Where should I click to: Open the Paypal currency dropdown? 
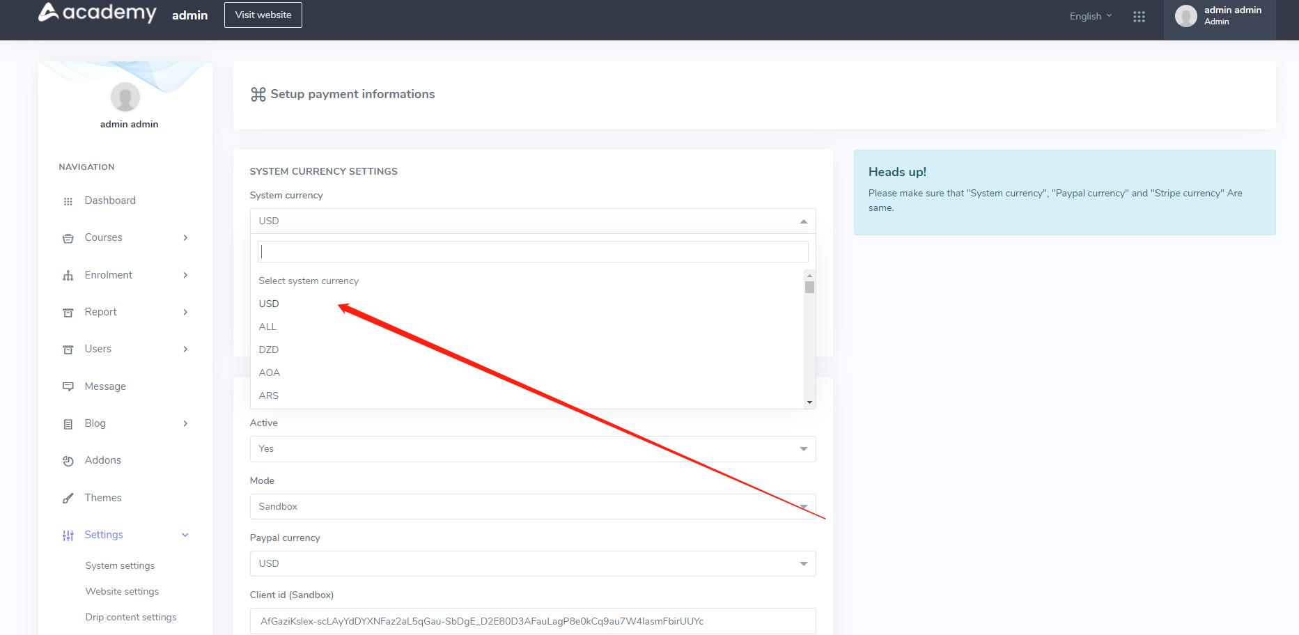point(533,563)
